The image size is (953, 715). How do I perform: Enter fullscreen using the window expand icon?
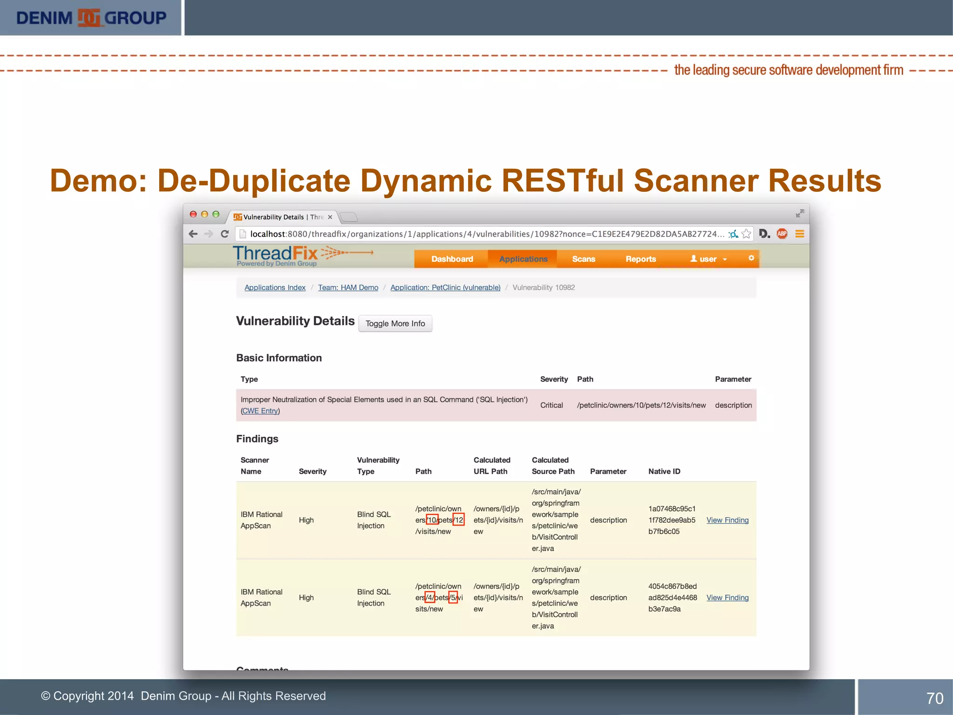pos(799,213)
